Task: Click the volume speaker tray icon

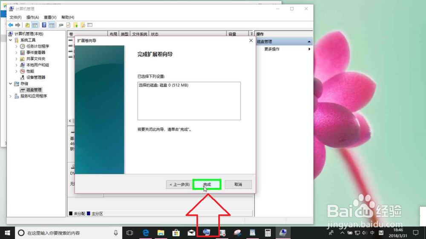Action: tap(365, 233)
